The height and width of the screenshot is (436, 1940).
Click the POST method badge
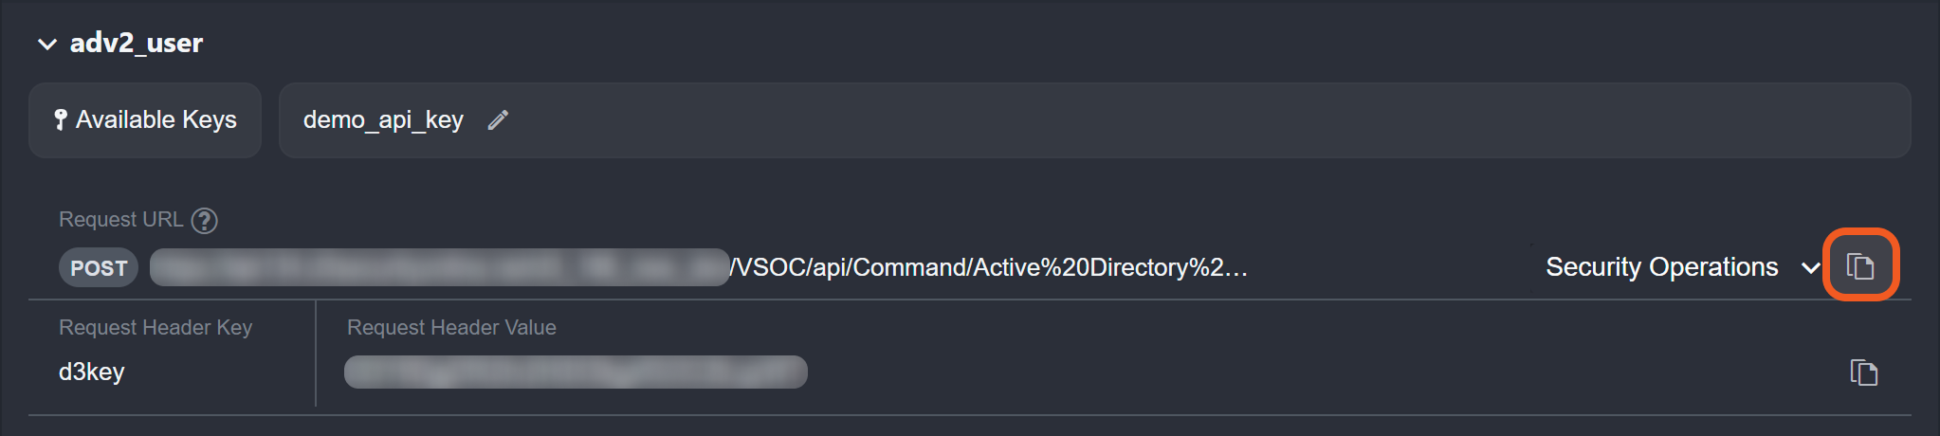99,268
